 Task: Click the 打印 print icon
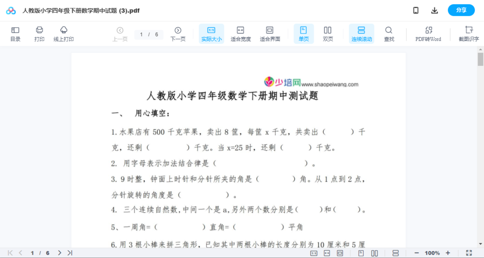point(39,33)
